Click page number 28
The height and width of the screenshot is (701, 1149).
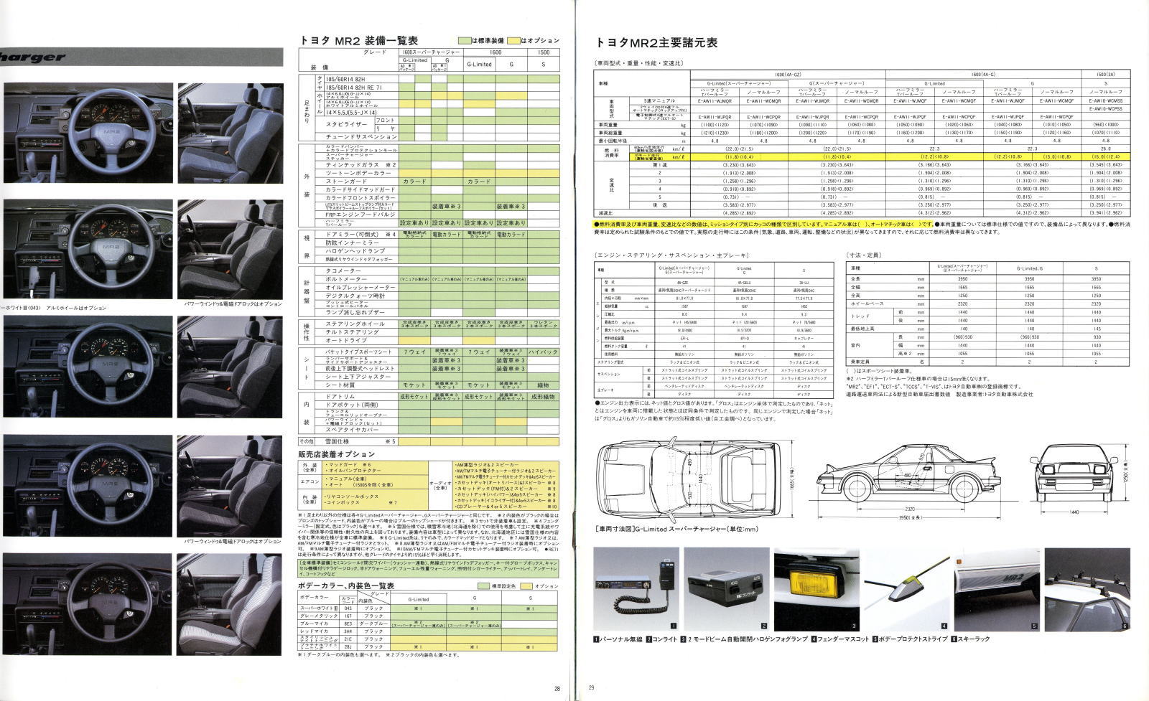point(557,689)
